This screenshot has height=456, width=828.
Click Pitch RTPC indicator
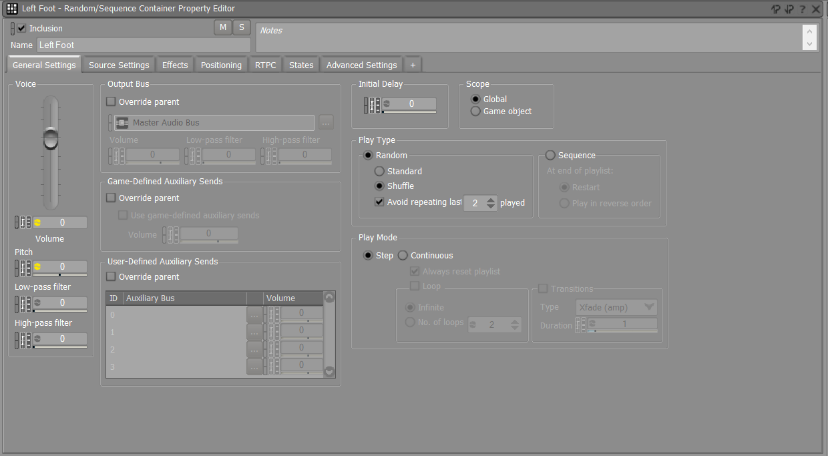point(23,267)
